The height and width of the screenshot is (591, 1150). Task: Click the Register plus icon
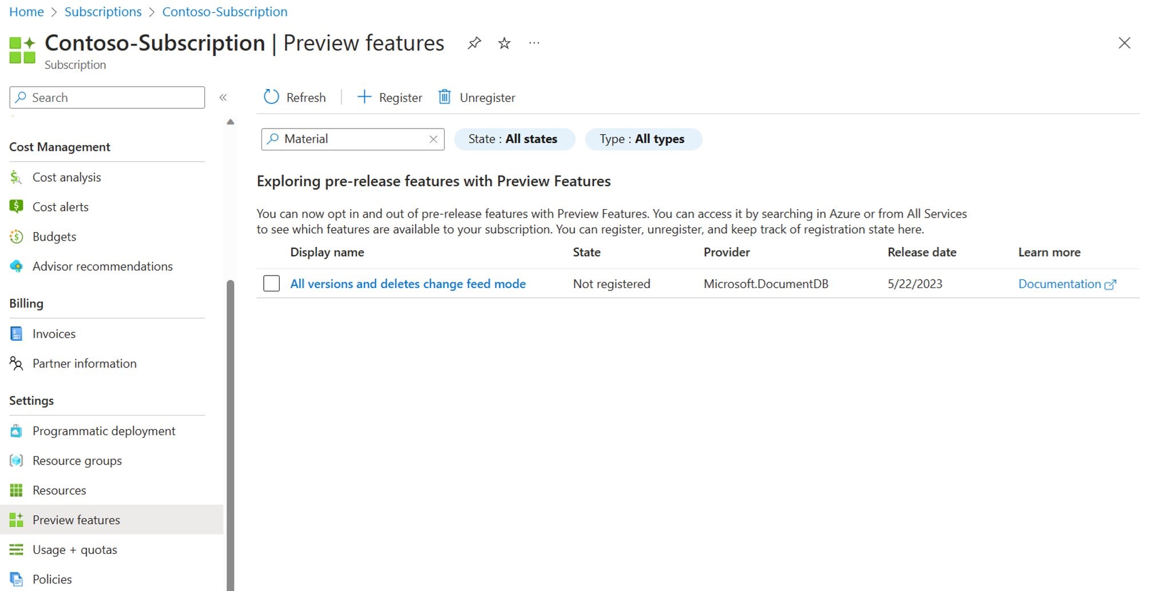coord(364,97)
